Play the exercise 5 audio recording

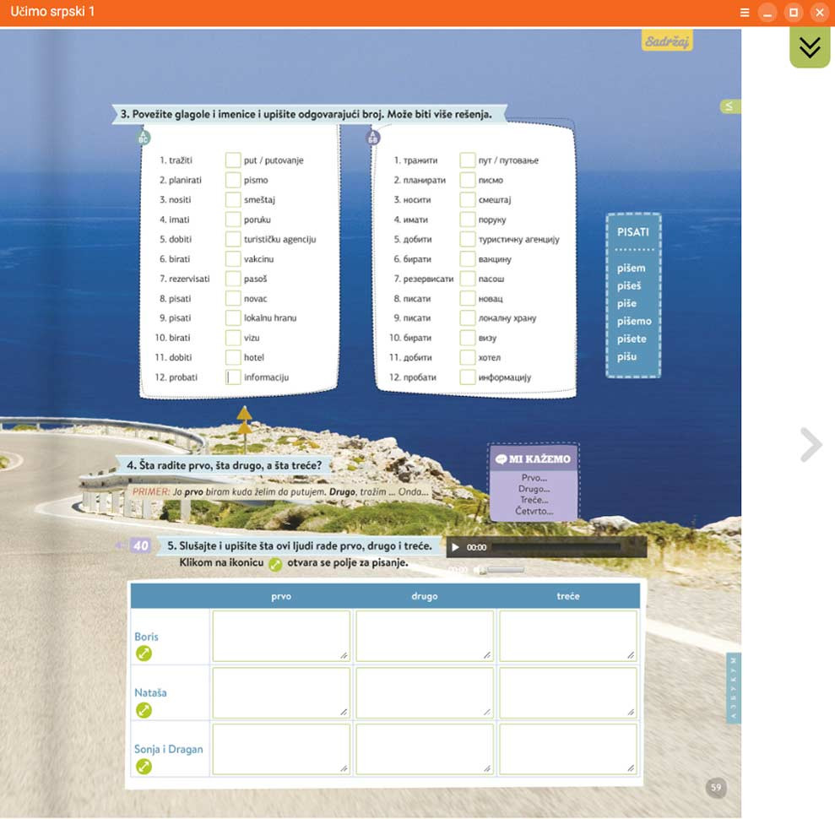[x=456, y=547]
